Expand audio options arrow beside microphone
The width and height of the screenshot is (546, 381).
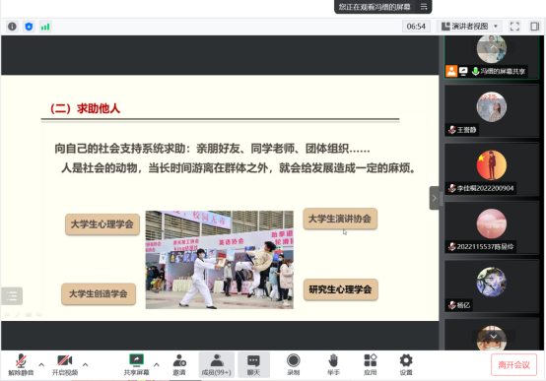pyautogui.click(x=41, y=364)
